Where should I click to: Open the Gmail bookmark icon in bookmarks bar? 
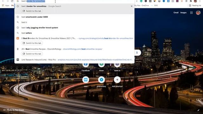pos(12,5)
